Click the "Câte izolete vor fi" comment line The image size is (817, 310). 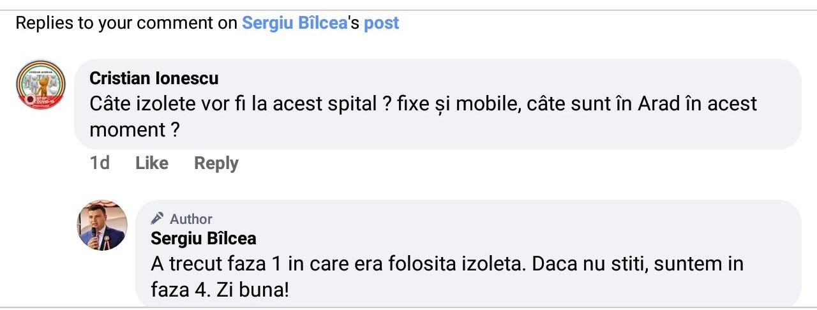coord(421,103)
